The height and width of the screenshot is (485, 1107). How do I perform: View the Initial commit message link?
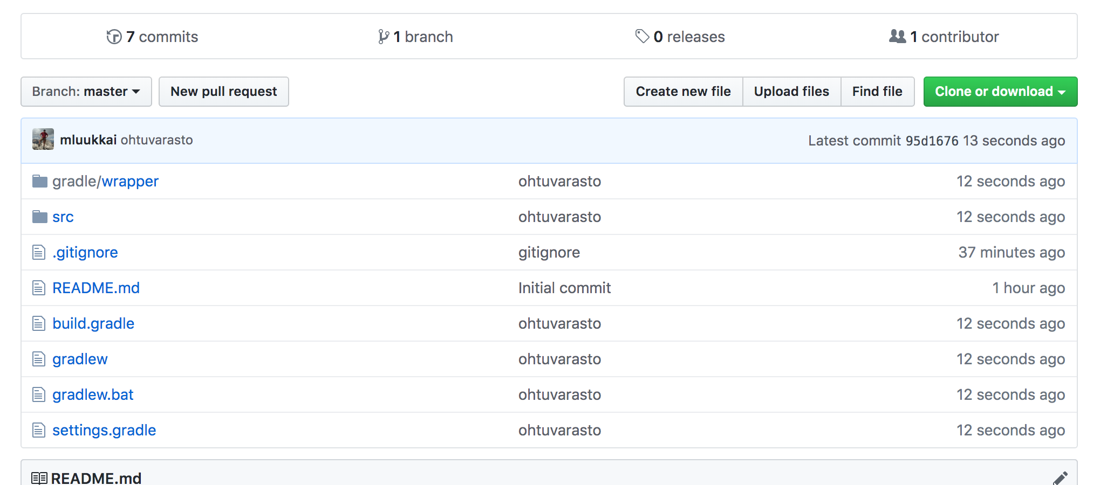pos(564,288)
